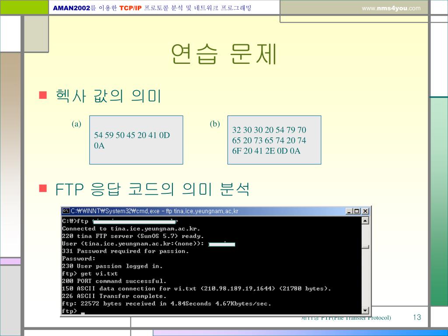Click the cmd.exe window title bar
448x336 pixels.
(x=216, y=211)
